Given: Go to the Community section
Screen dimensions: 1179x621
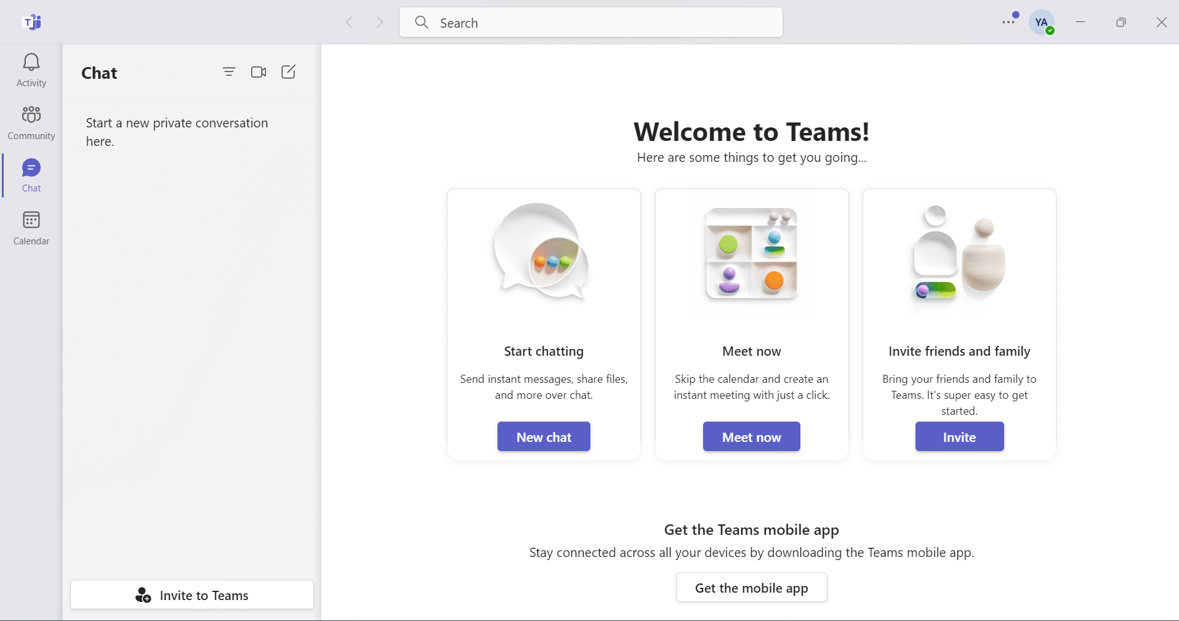Looking at the screenshot, I should click(31, 122).
